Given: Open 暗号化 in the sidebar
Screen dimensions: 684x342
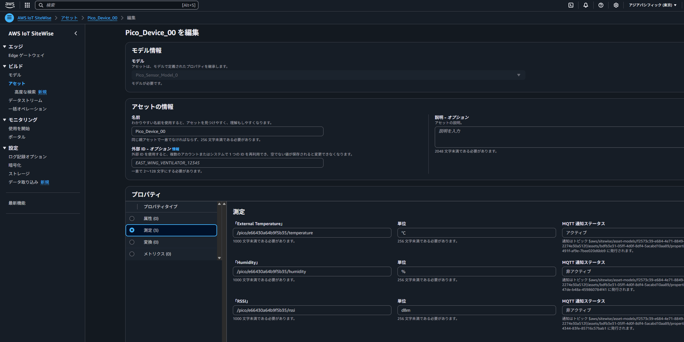Looking at the screenshot, I should (15, 165).
